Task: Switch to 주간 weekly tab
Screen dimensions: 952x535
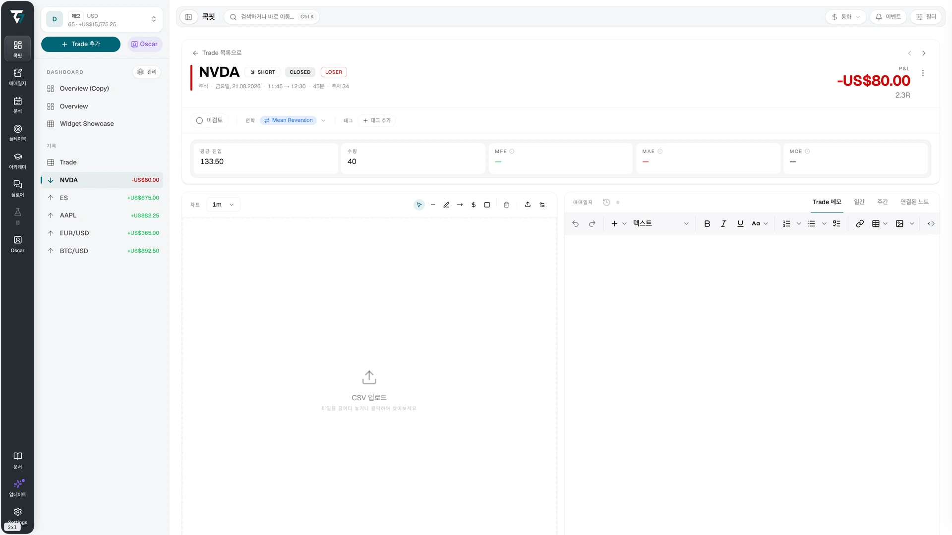Action: (x=883, y=202)
